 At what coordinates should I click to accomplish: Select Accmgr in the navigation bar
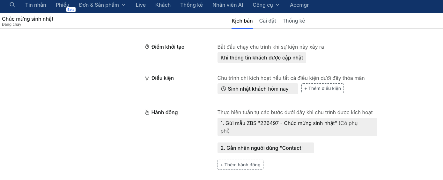(299, 5)
